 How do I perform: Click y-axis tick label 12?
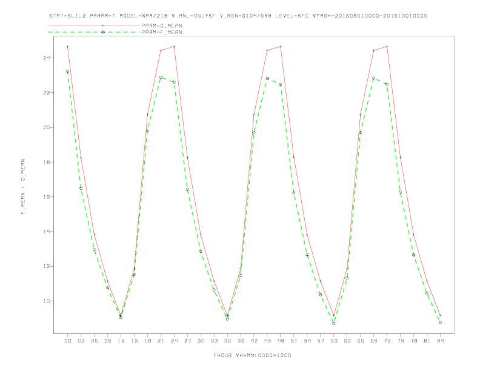pyautogui.click(x=47, y=266)
